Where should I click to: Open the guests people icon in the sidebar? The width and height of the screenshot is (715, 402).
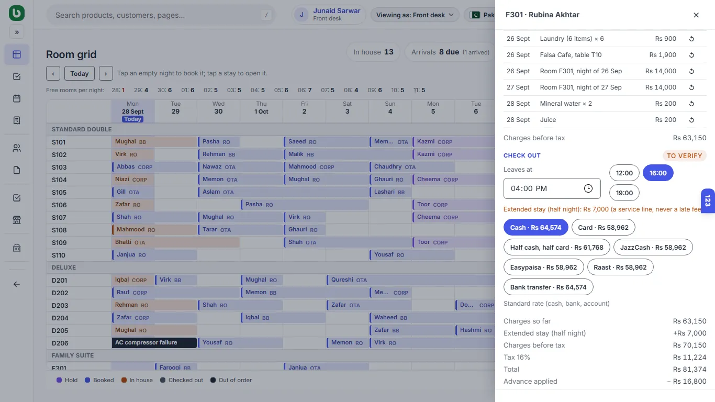click(17, 148)
